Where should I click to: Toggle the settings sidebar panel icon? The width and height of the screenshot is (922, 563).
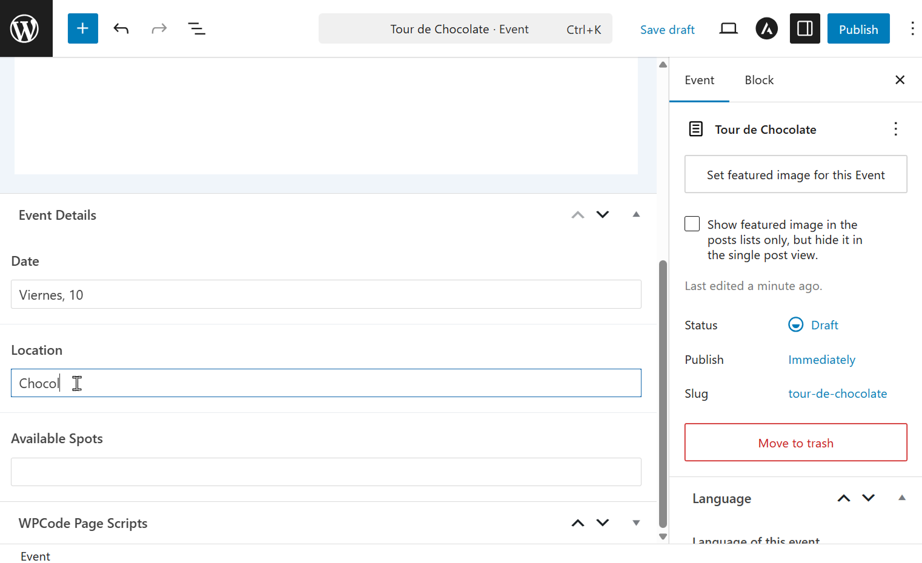click(804, 28)
